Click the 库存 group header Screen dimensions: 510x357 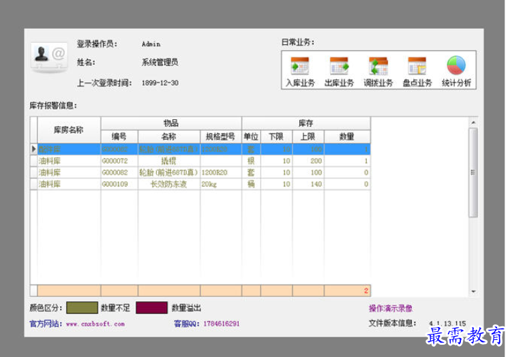point(305,123)
